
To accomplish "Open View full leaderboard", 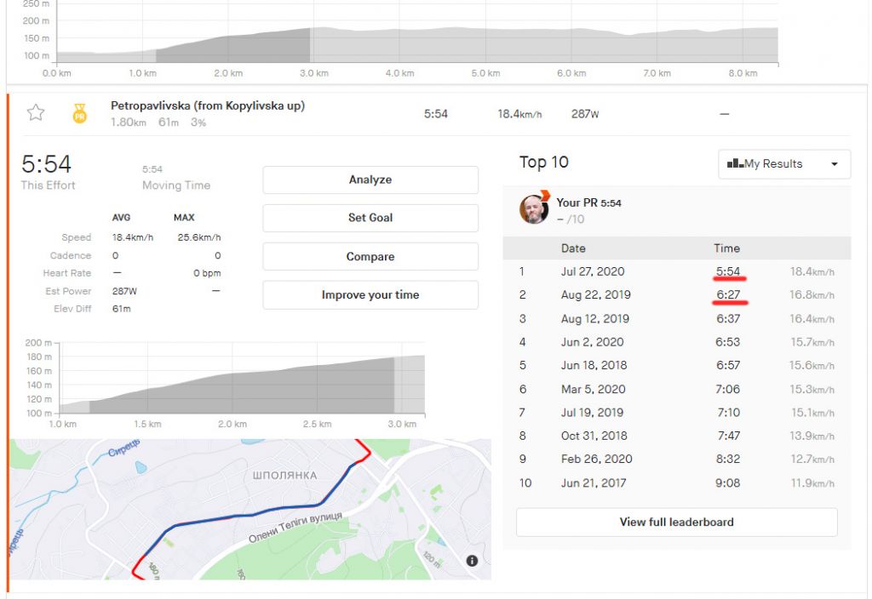I will [676, 522].
